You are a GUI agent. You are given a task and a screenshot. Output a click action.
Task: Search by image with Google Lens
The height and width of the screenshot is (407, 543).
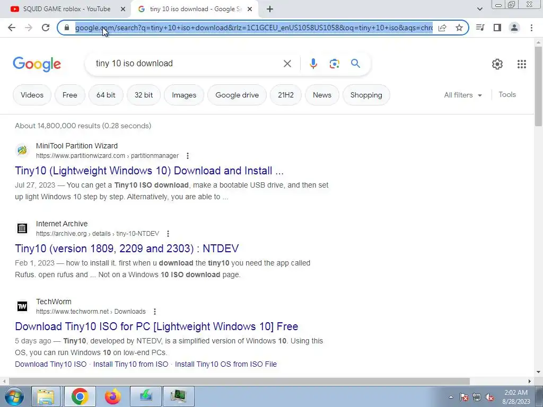pyautogui.click(x=334, y=64)
